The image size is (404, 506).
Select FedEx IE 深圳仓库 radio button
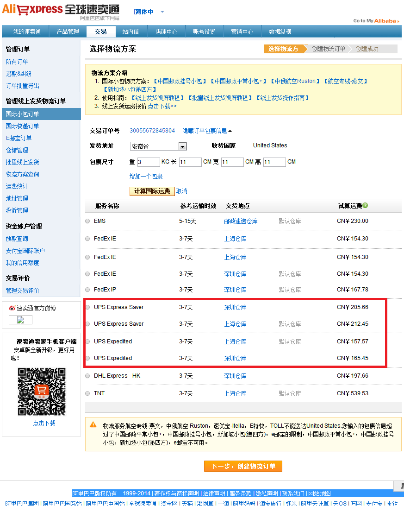(87, 274)
